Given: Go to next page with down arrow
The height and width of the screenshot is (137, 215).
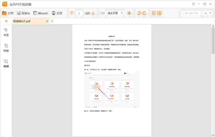Looking at the screenshot, I should (x=93, y=13).
